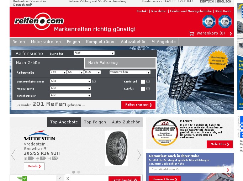Screen dimensions: 243x181
Task: Click the Vredestein tire product image
Action: pyautogui.click(x=117, y=148)
